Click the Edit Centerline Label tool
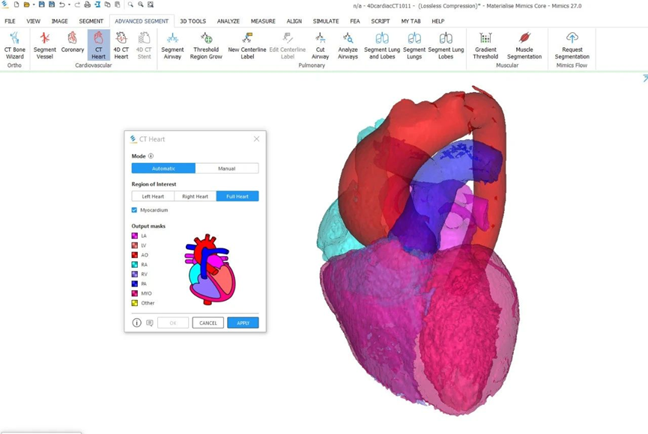The height and width of the screenshot is (434, 648). tap(287, 46)
